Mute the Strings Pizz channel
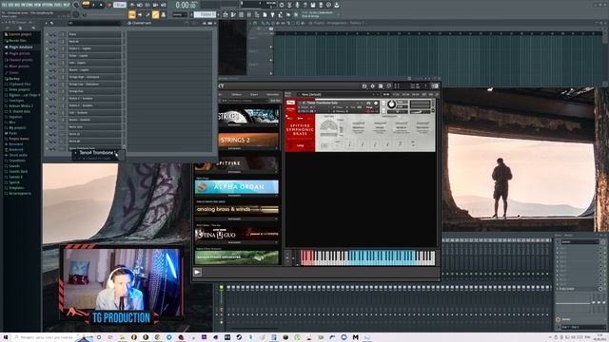The height and width of the screenshot is (342, 609). pos(48,91)
